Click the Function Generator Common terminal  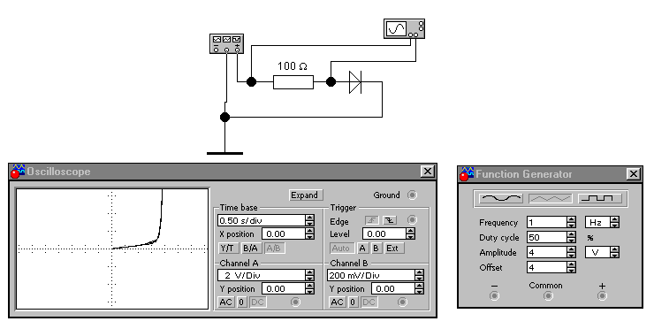tap(548, 296)
